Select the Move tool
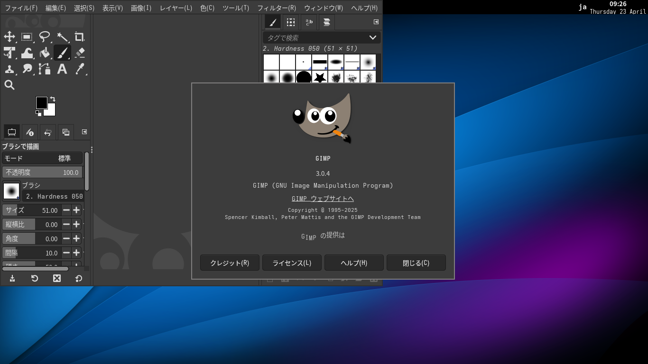This screenshot has height=364, width=648. click(9, 36)
